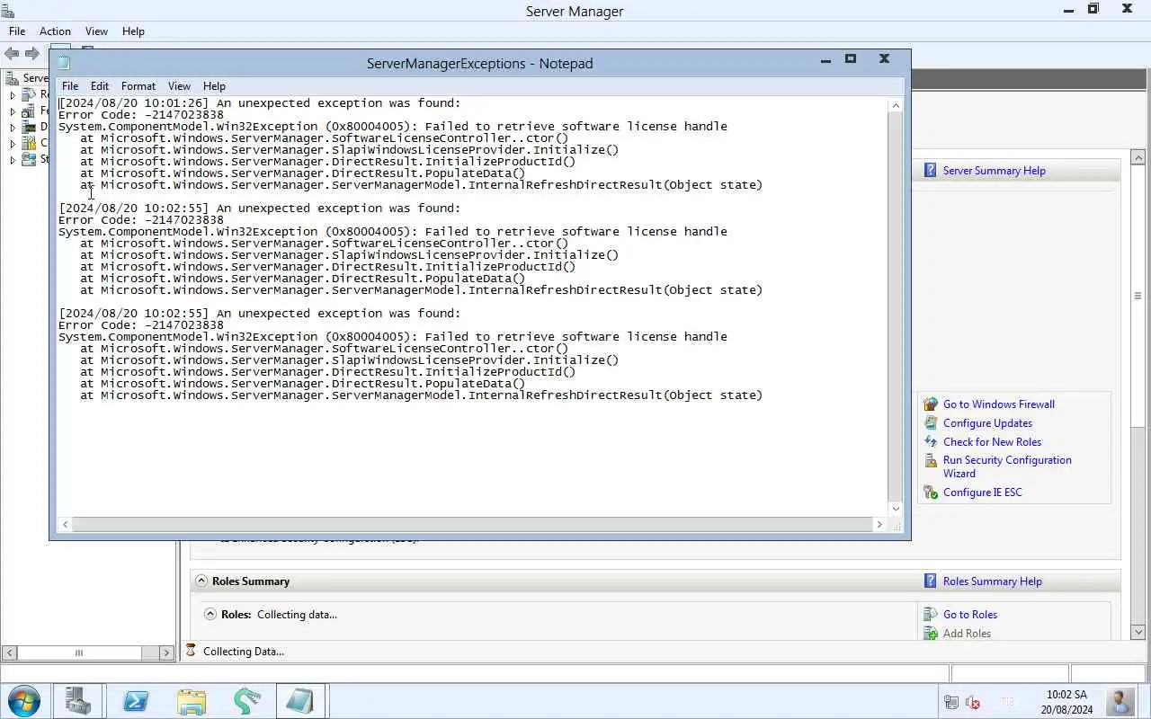The image size is (1151, 719).
Task: Launch PowerShell from the taskbar
Action: [136, 700]
